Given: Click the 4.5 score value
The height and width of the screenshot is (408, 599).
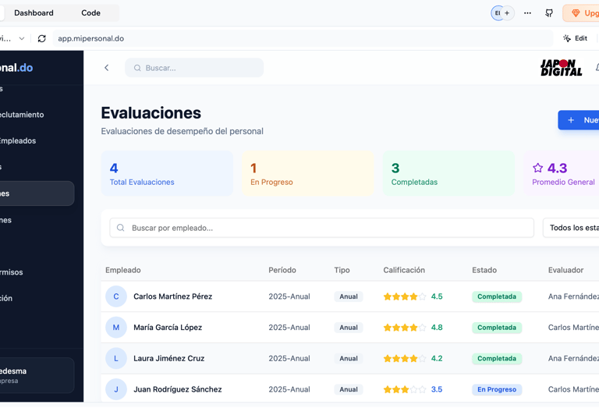Looking at the screenshot, I should tap(437, 296).
